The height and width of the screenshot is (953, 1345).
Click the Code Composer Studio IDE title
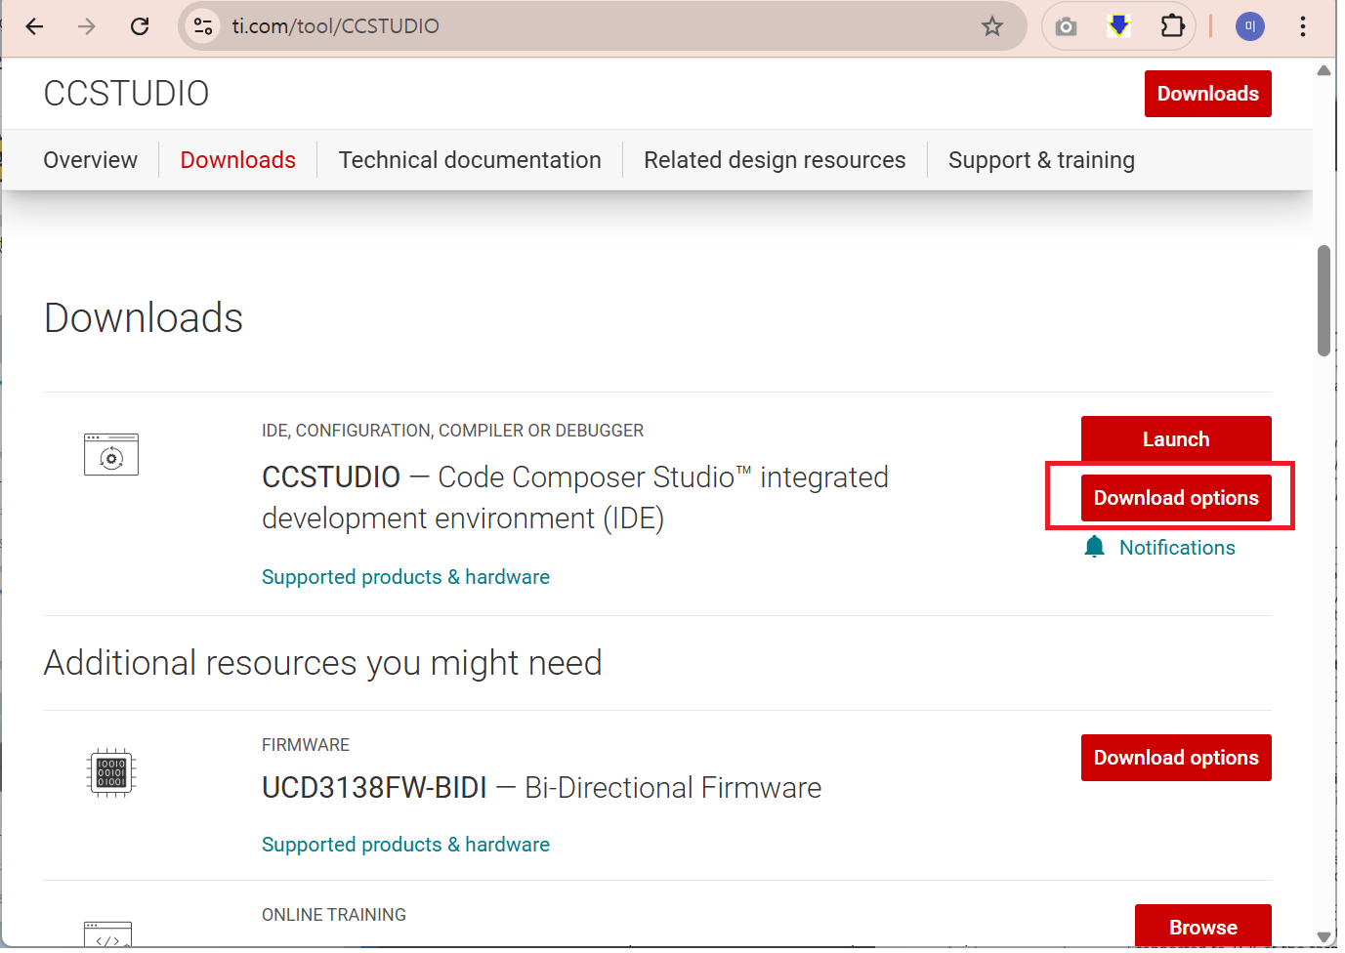(575, 498)
